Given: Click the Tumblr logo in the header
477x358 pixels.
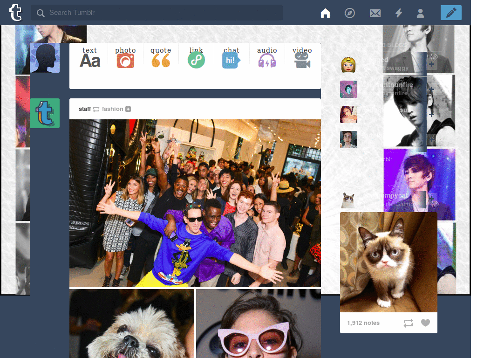Looking at the screenshot, I should 15,13.
